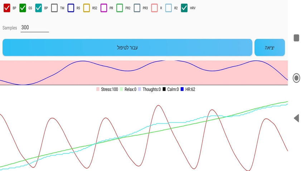Viewport: 305px width, 171px height.
Task: Check the yellow RS2 checkbox
Action: tap(87, 8)
